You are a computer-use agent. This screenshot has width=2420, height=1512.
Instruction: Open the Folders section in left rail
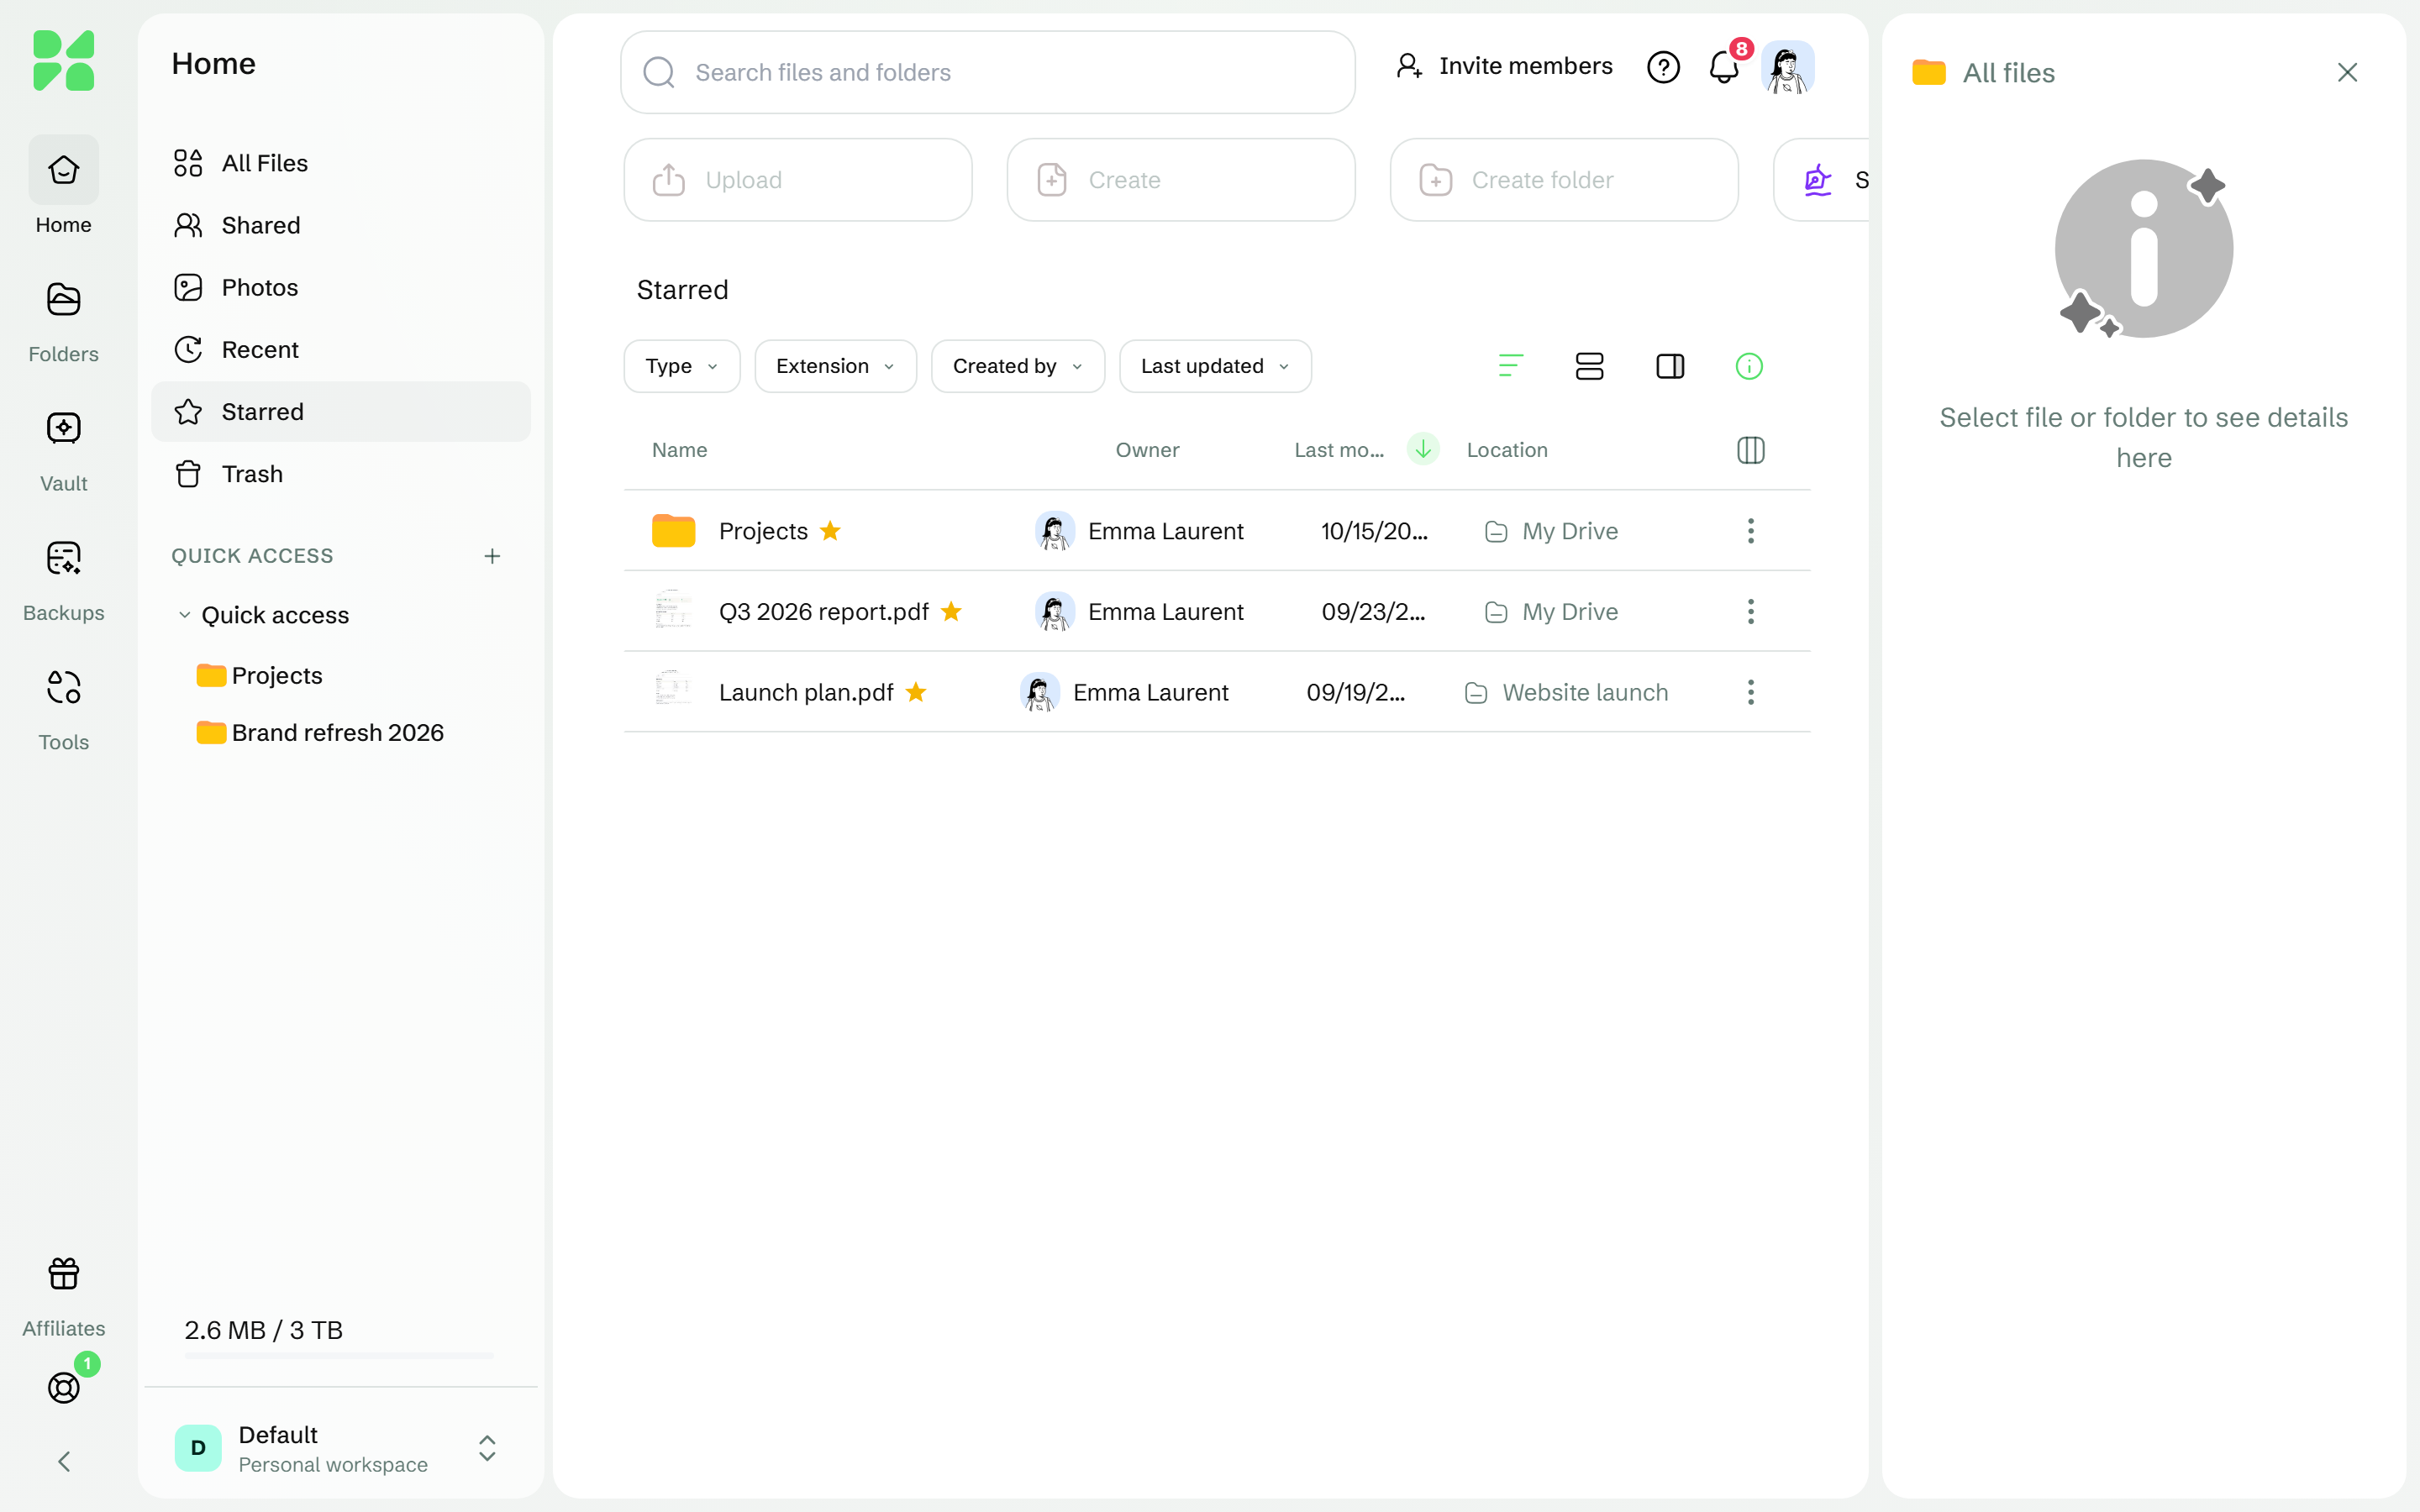63,322
